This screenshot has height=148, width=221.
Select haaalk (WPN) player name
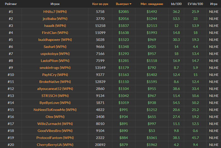pos(55,26)
